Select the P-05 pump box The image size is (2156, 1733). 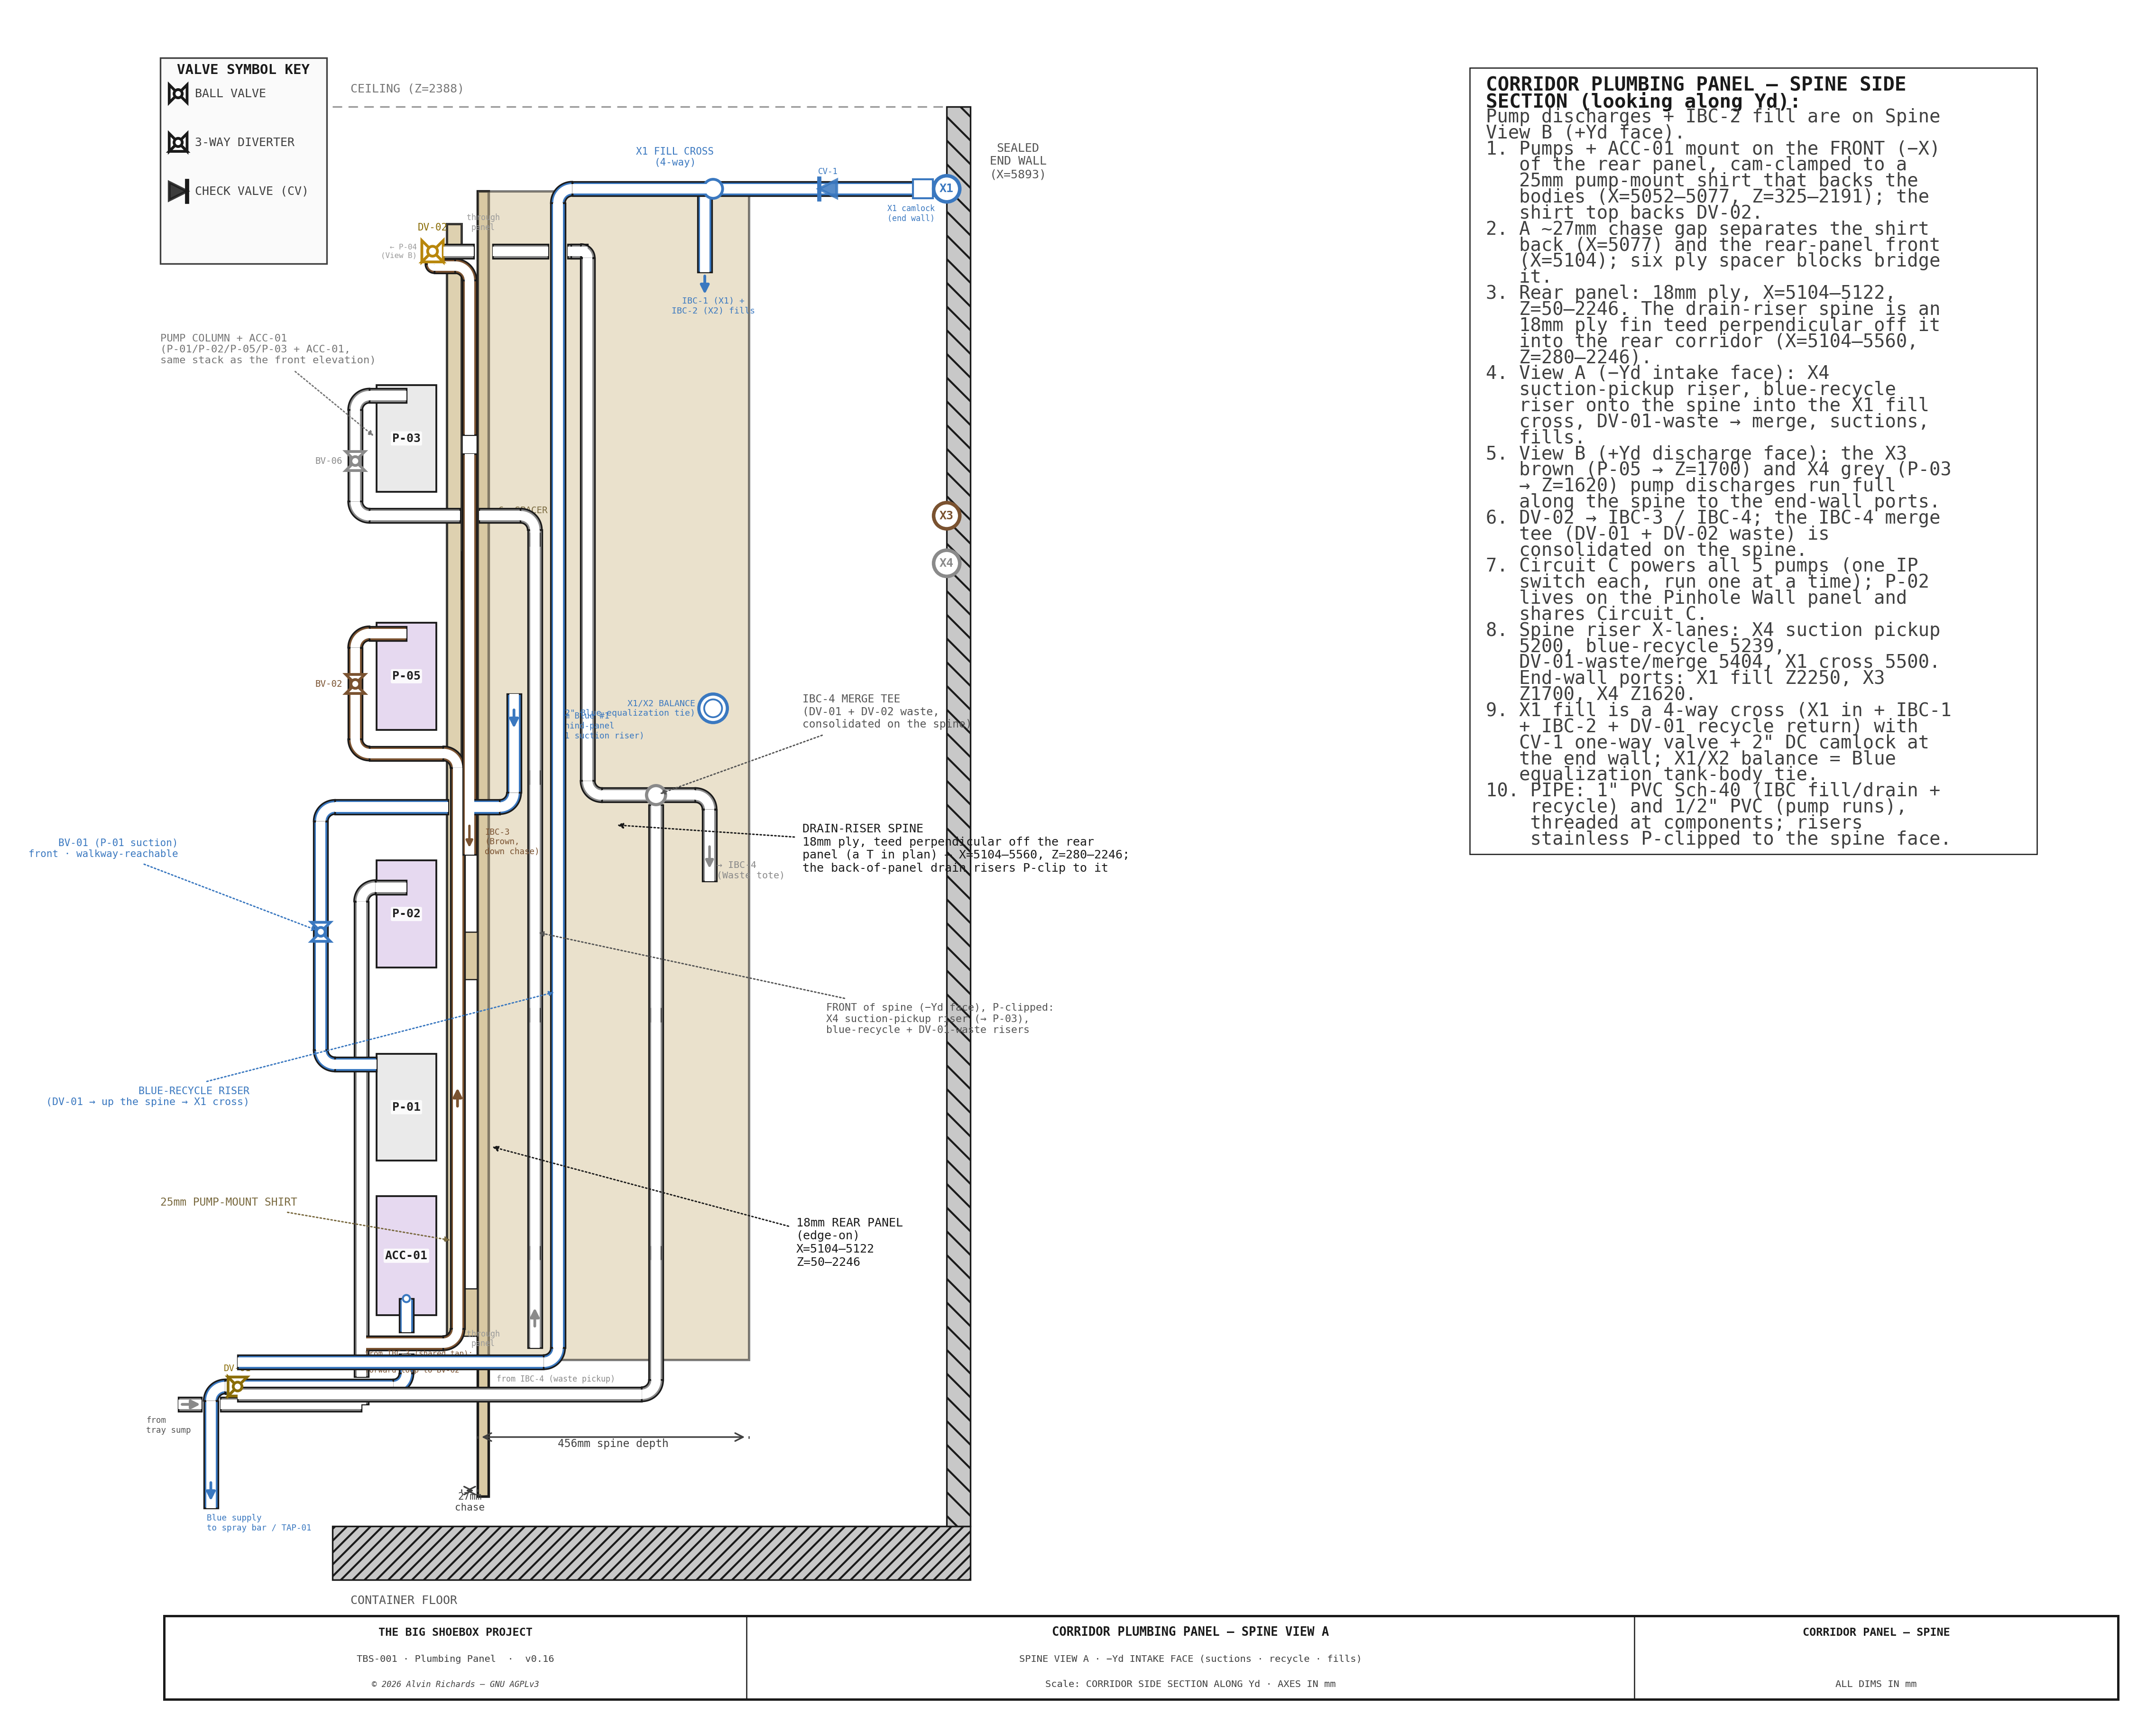click(406, 676)
